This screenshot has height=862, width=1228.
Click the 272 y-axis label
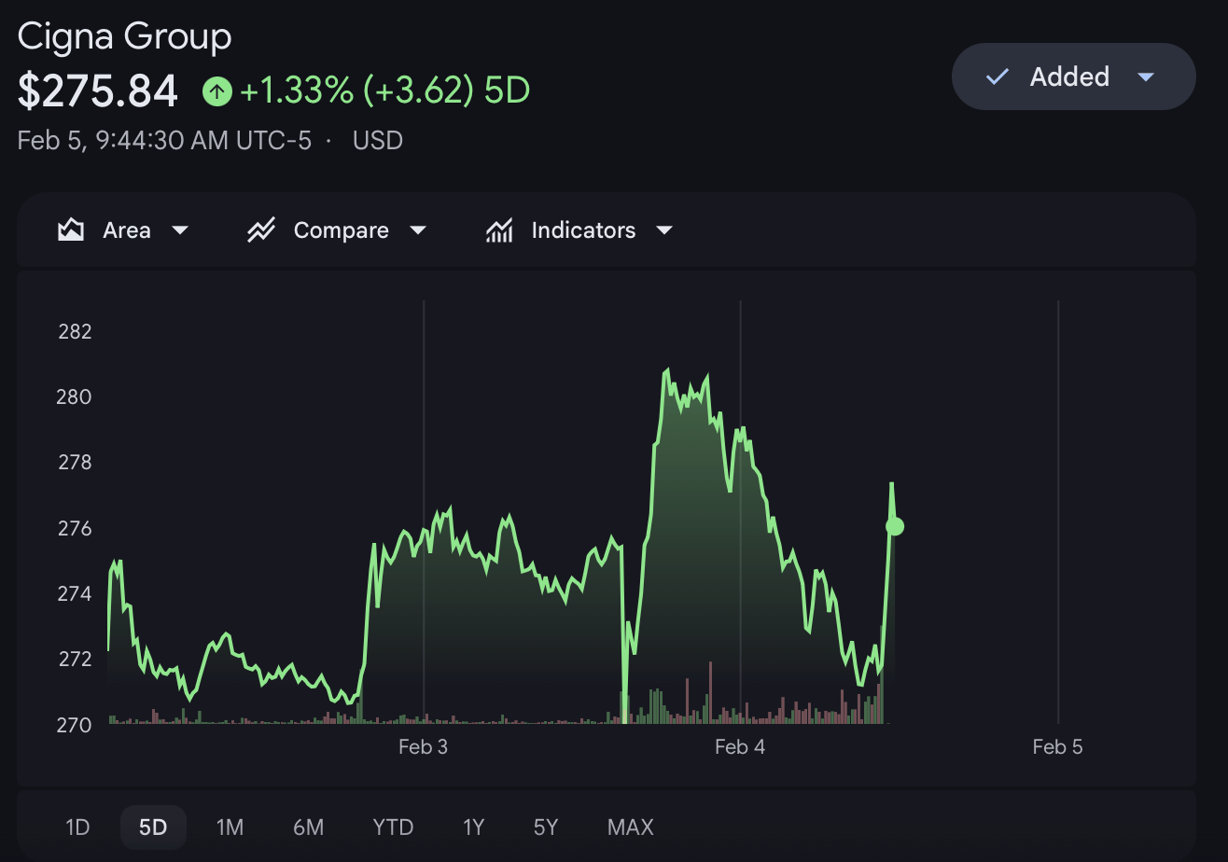(76, 659)
